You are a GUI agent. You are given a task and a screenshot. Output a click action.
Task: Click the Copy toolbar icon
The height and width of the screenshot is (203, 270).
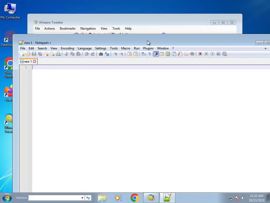point(73,54)
